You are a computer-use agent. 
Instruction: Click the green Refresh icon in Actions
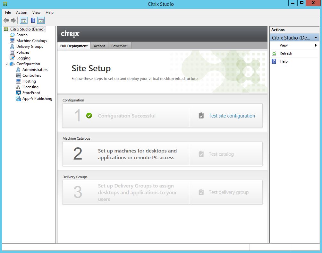pos(274,53)
